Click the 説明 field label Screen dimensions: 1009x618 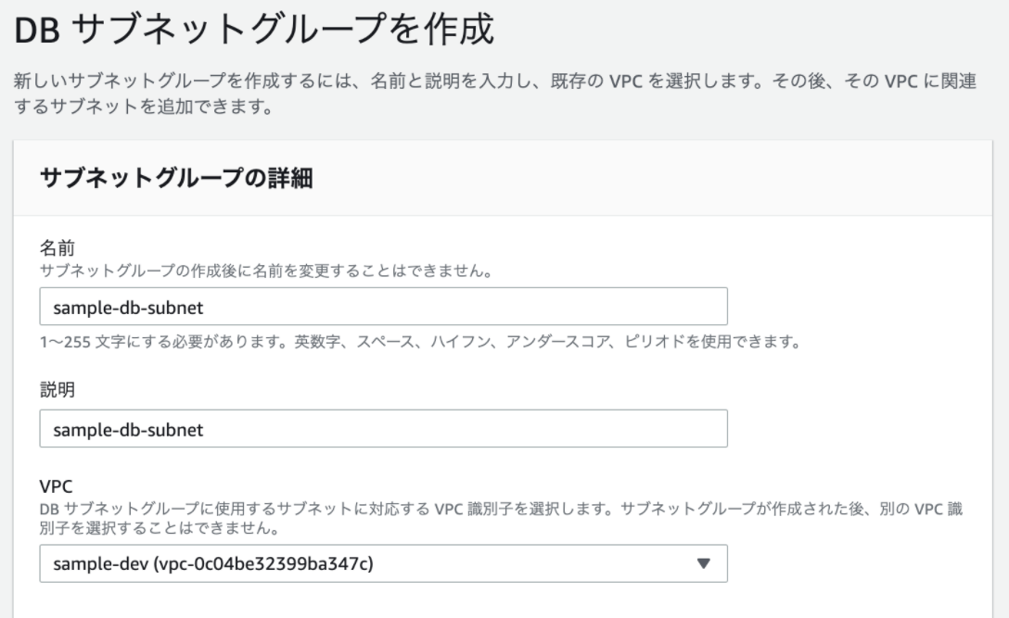pyautogui.click(x=54, y=390)
